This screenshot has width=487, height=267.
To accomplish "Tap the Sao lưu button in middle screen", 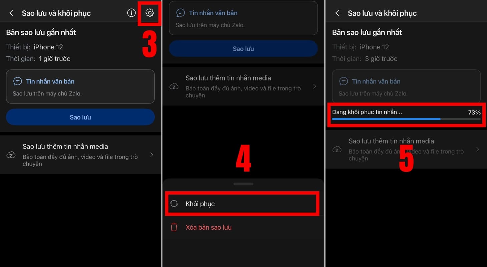I will (243, 49).
